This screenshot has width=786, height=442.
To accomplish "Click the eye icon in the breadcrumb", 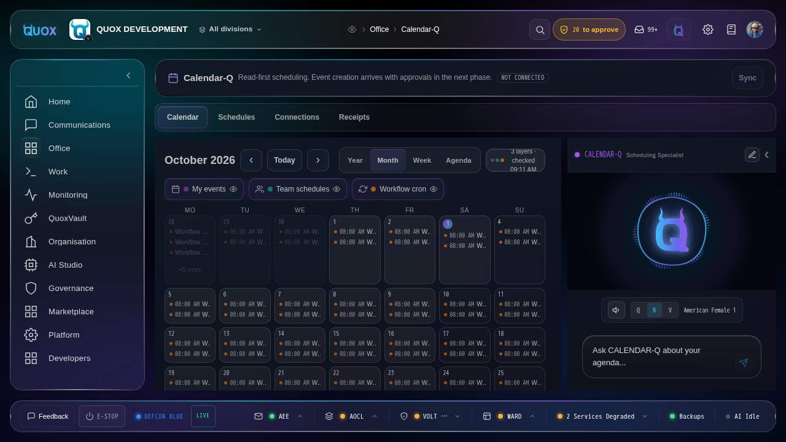I will (x=352, y=29).
